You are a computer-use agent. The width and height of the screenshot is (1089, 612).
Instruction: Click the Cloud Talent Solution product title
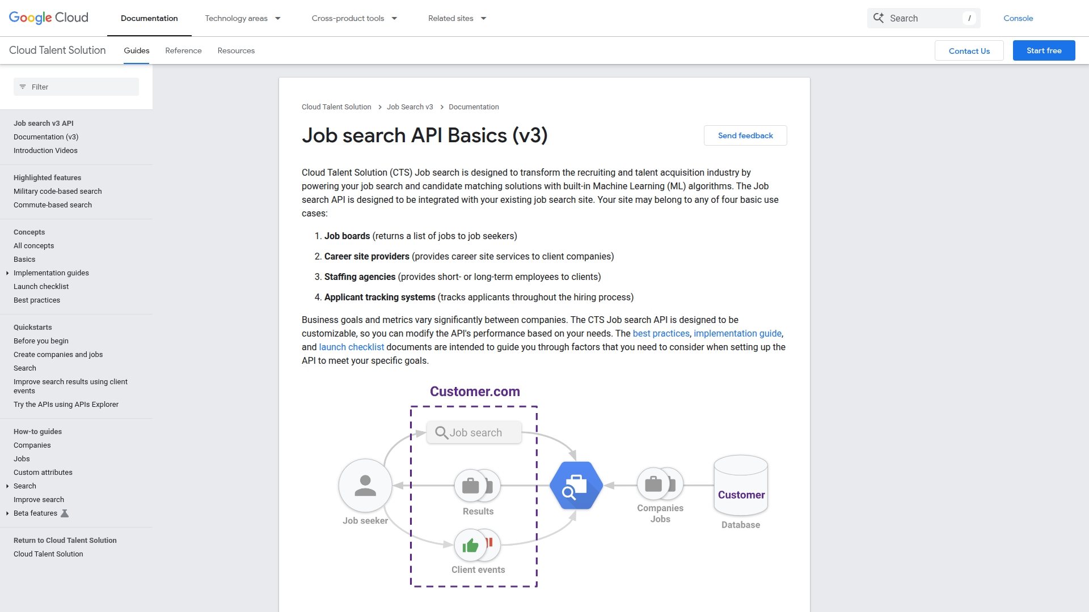point(57,50)
